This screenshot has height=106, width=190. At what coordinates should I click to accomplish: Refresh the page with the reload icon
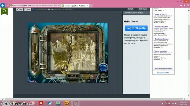click(59, 5)
